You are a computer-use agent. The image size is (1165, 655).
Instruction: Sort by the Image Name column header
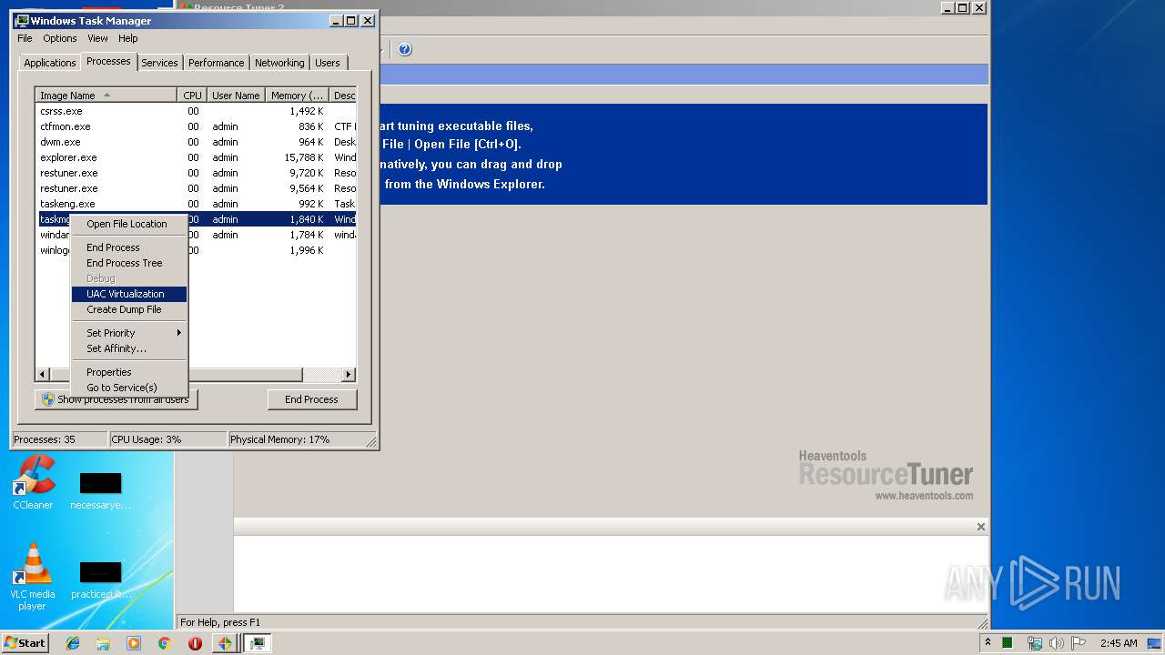[106, 96]
